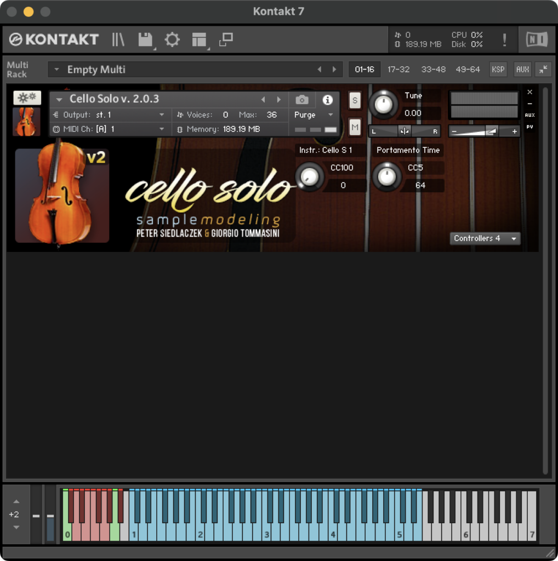
Task: Select previous multi arrow
Action: [x=319, y=70]
